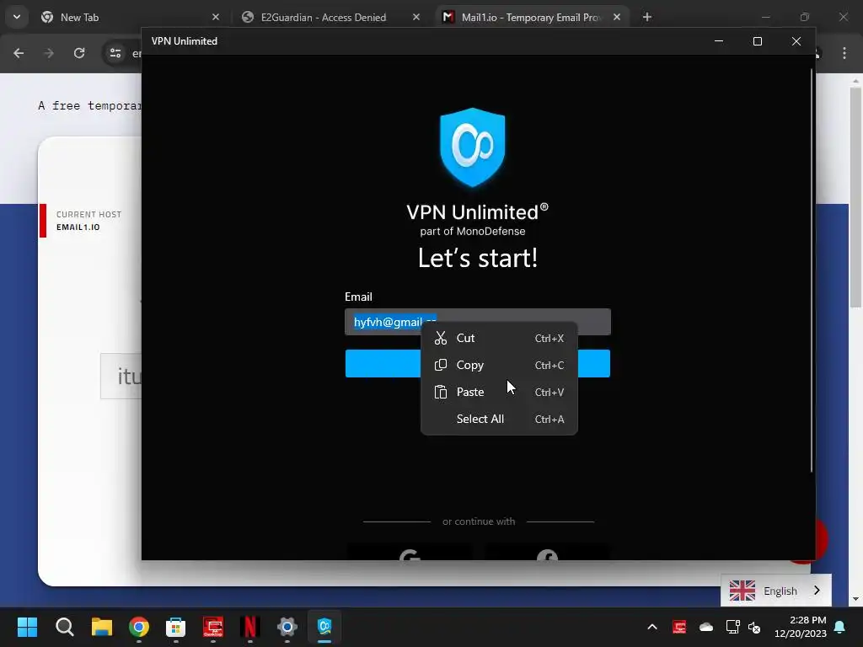Viewport: 863px width, 647px height.
Task: Show hidden system tray icons
Action: (652, 627)
